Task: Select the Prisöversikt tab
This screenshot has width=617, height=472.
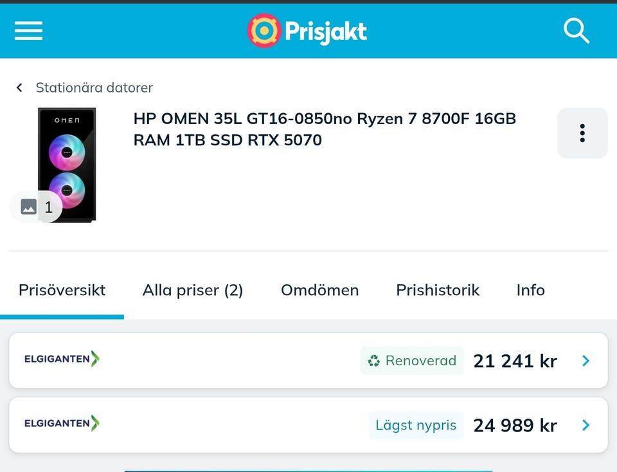Action: [x=62, y=290]
